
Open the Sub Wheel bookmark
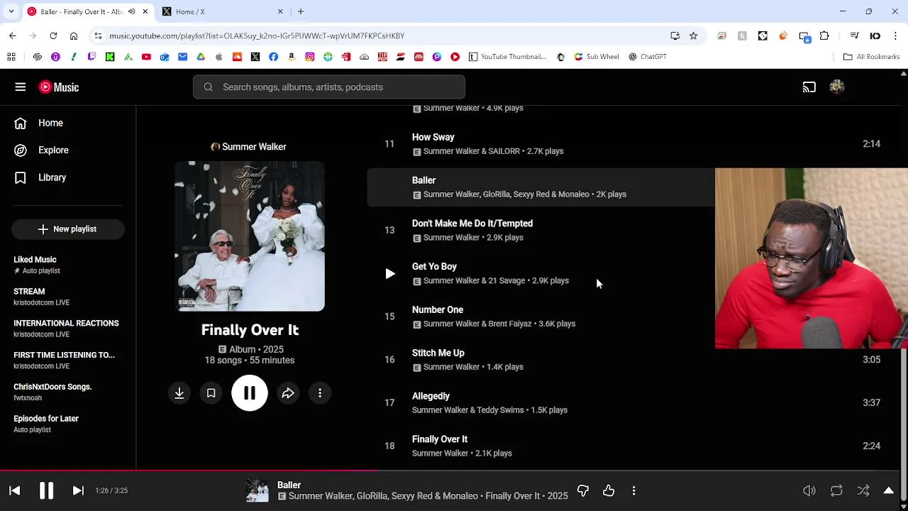(597, 57)
